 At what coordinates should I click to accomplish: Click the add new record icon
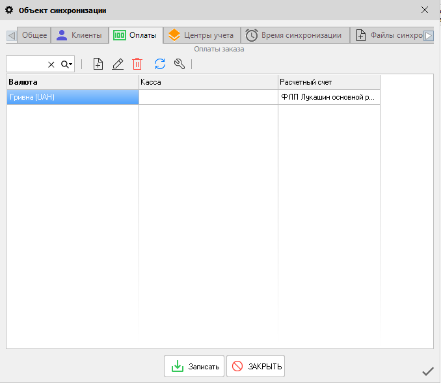tap(98, 64)
